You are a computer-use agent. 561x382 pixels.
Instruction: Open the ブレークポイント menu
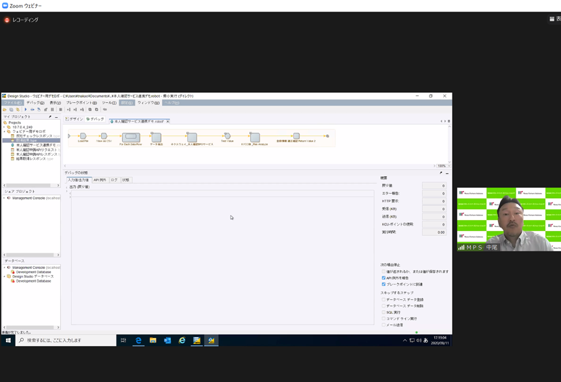[x=81, y=103]
